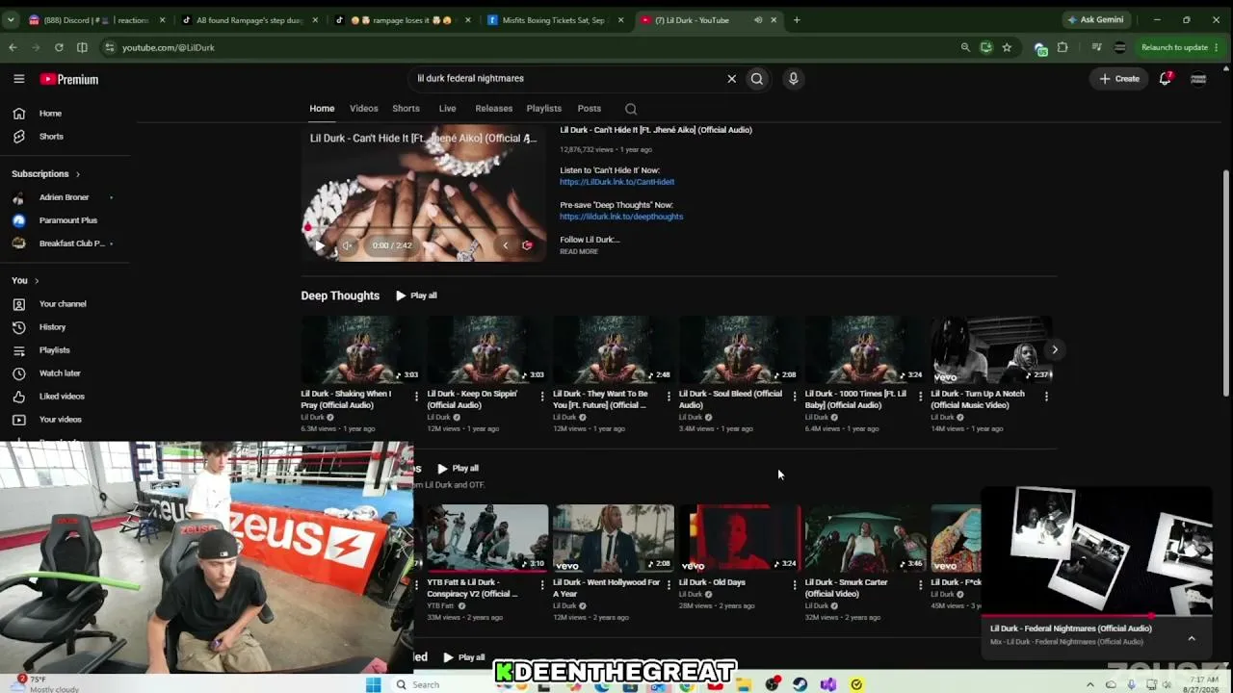The height and width of the screenshot is (693, 1233).
Task: Open Lil Durk - Old Days thumbnail
Action: 740,539
